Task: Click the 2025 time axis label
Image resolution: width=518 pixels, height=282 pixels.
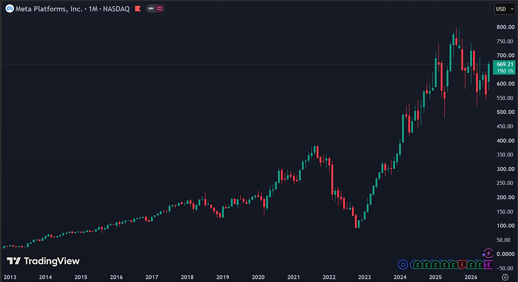Action: 436,277
